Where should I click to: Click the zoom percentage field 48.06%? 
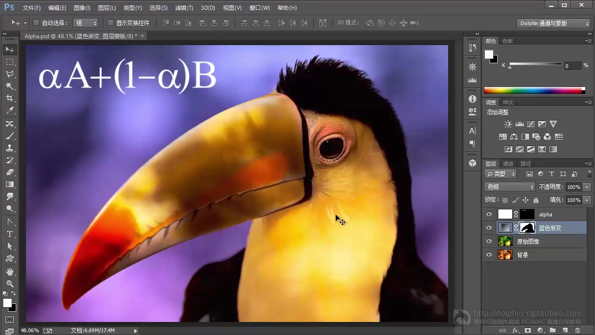pos(30,330)
